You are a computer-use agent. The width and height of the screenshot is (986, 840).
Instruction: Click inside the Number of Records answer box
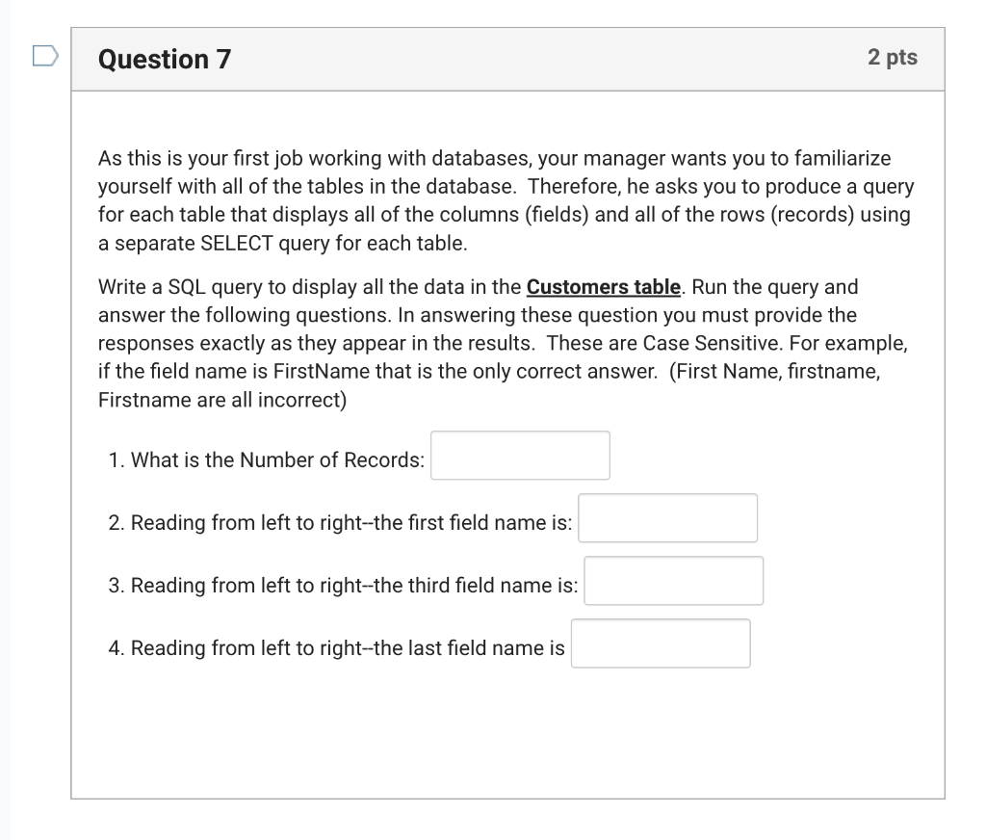pos(520,455)
